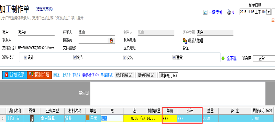Viewport: 275px width, 125px height.
Task: Open the 紧急度 dropdown showing 正常
Action: (x=264, y=59)
